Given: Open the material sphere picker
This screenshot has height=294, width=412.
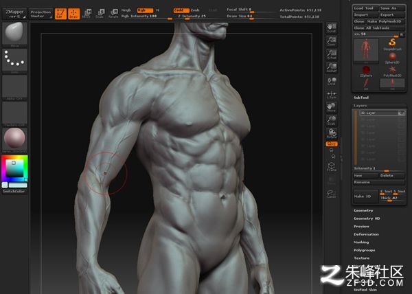Looking at the screenshot, I should click(x=14, y=139).
